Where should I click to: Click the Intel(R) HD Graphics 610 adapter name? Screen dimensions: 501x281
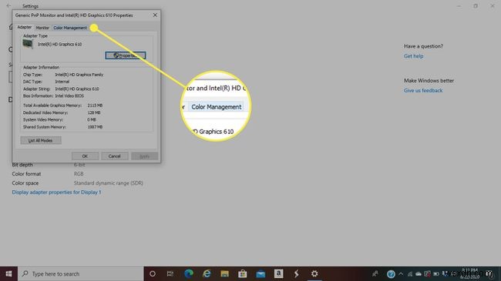click(60, 45)
